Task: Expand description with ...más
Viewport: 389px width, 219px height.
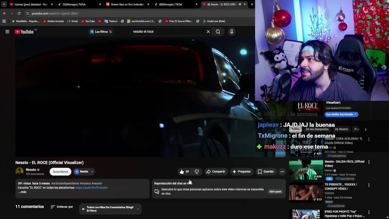Action: point(22,192)
